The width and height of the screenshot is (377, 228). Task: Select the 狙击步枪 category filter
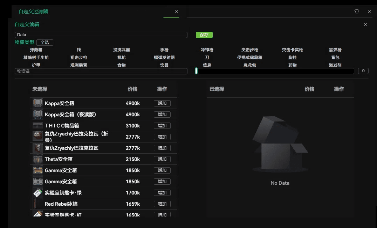pos(79,58)
